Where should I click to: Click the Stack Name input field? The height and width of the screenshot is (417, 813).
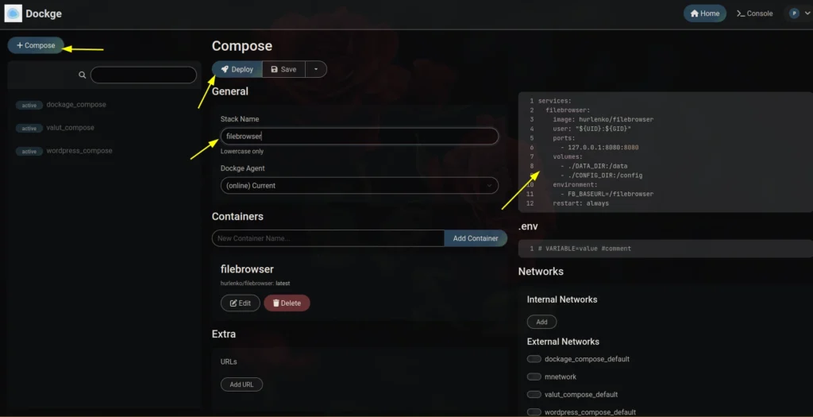(360, 137)
